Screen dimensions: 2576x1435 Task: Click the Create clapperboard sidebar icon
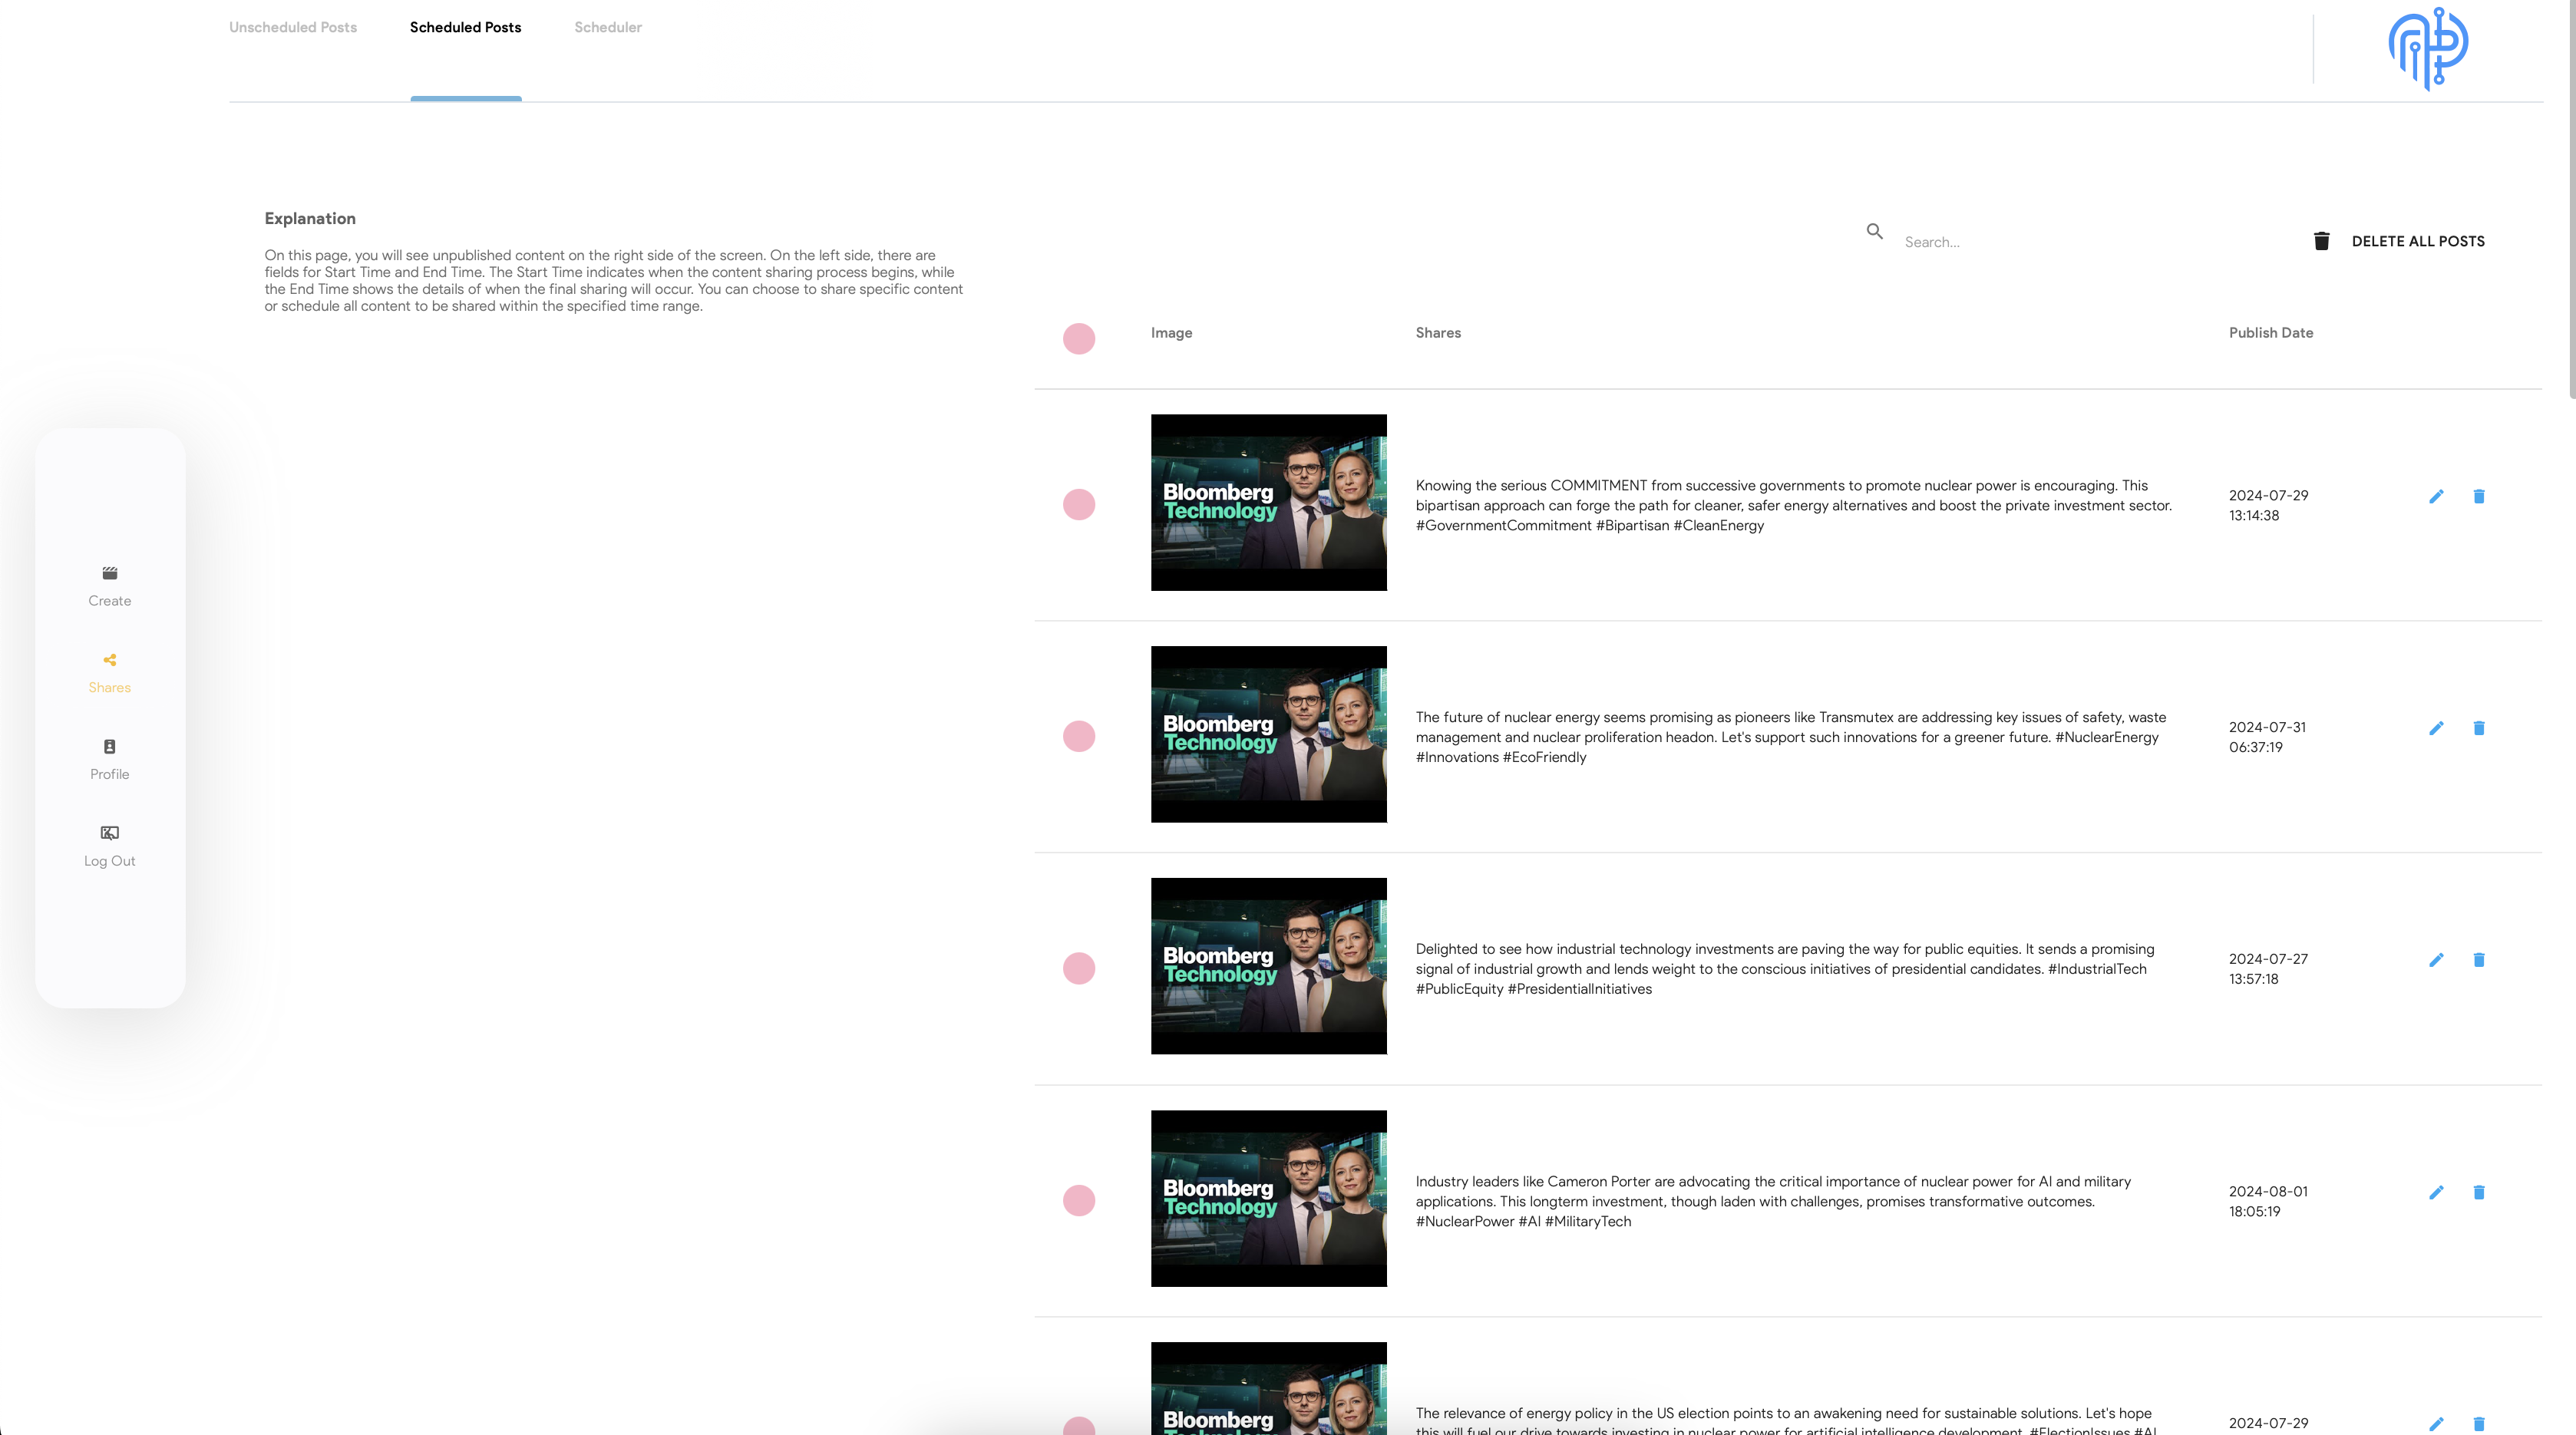tap(110, 573)
